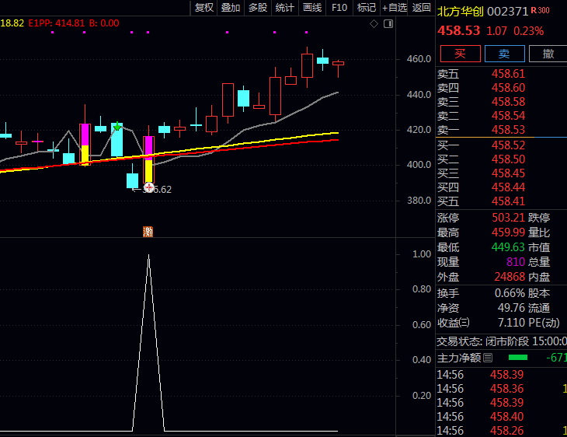Click the diamond icon above the chart

tap(374, 24)
